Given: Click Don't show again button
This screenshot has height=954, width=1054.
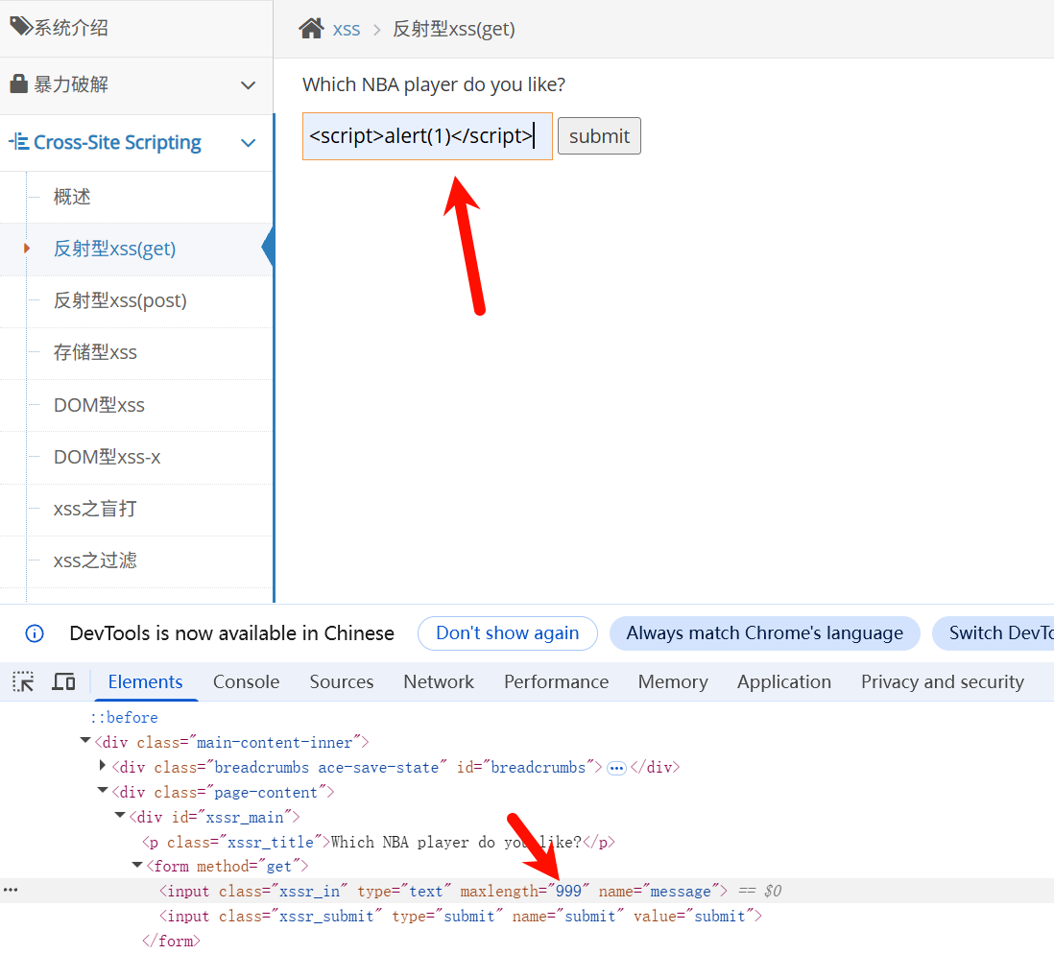Looking at the screenshot, I should 508,633.
